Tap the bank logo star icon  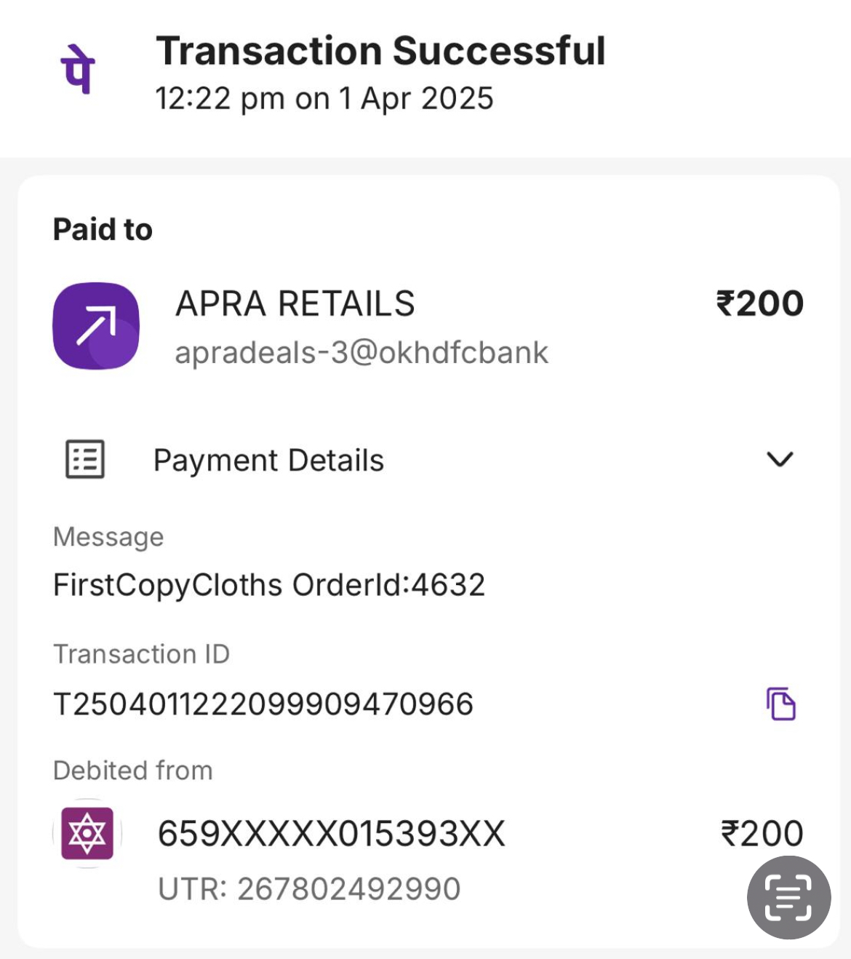[87, 833]
